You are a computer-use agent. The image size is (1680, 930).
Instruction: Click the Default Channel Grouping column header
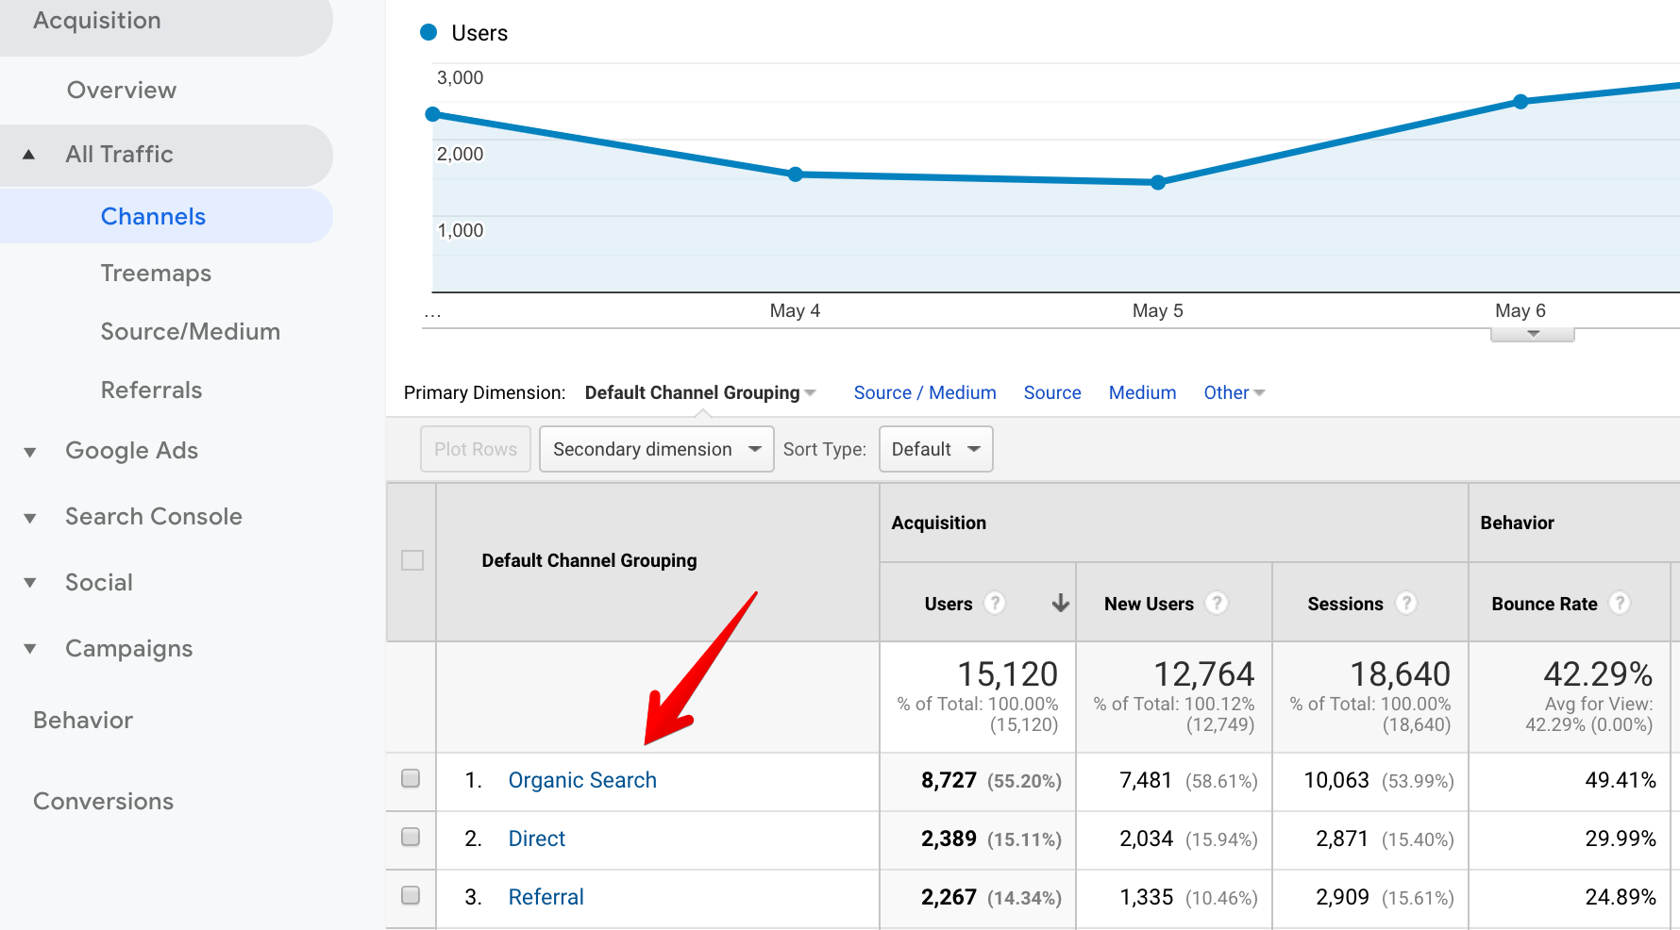(589, 560)
